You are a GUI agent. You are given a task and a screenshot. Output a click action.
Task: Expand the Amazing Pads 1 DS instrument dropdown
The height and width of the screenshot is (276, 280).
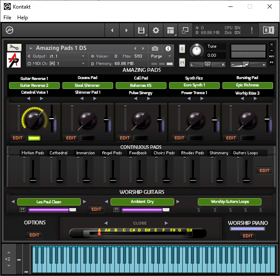click(31, 48)
